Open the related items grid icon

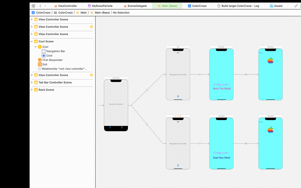[33, 5]
